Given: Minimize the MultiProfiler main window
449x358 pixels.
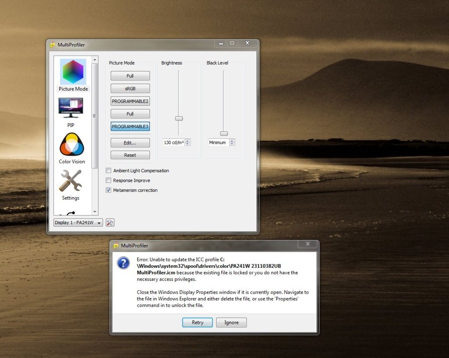Looking at the screenshot, I should click(x=221, y=43).
